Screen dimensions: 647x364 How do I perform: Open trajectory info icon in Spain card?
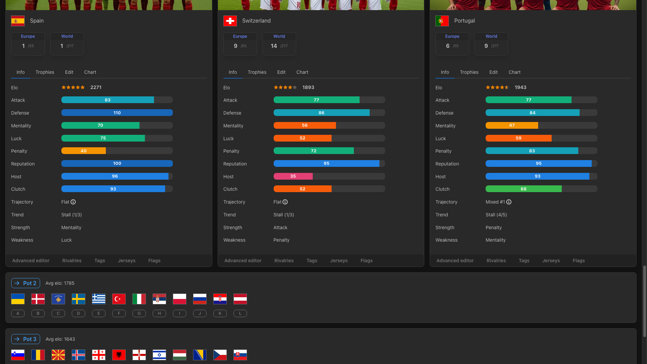click(x=73, y=202)
